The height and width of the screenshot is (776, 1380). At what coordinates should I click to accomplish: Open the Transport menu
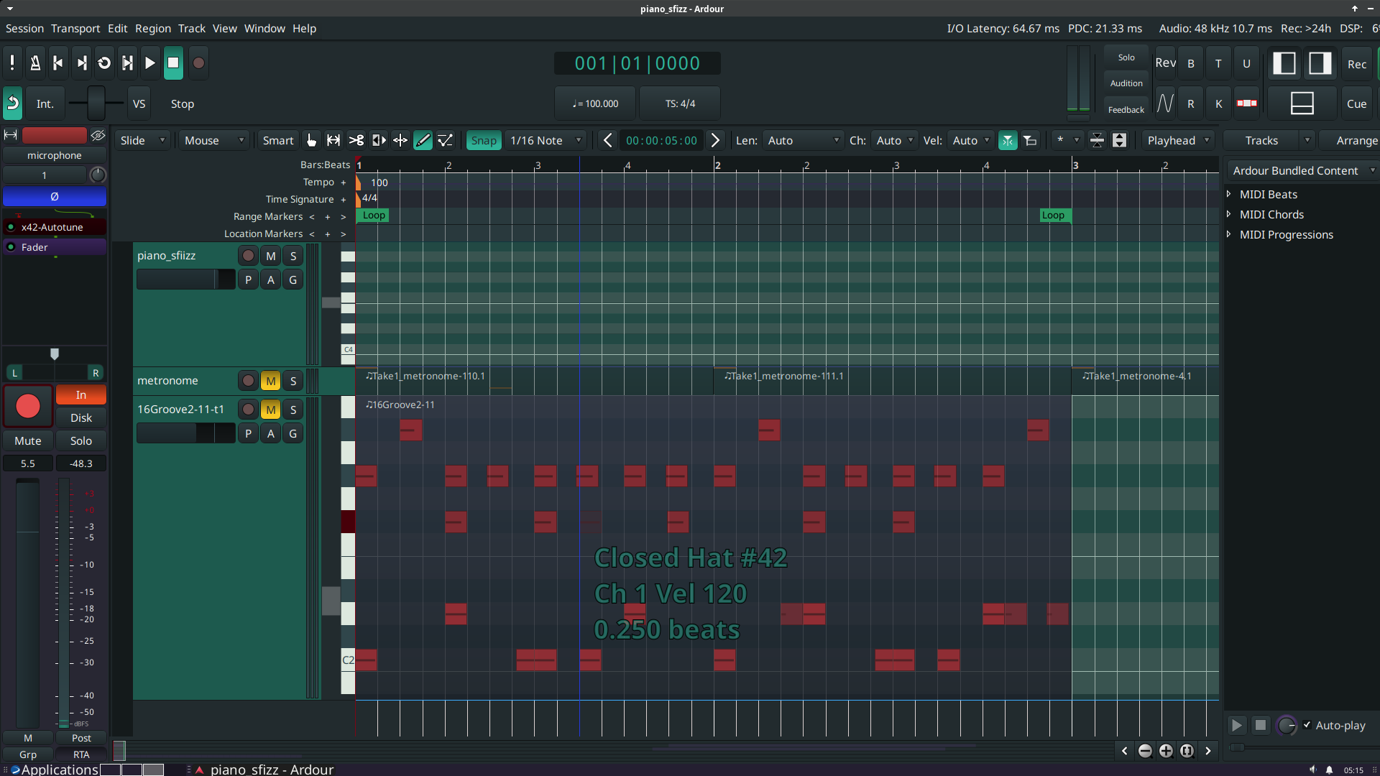tap(75, 28)
